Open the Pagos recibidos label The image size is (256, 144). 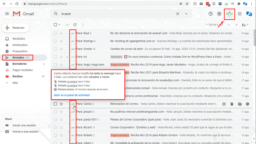tap(22, 70)
